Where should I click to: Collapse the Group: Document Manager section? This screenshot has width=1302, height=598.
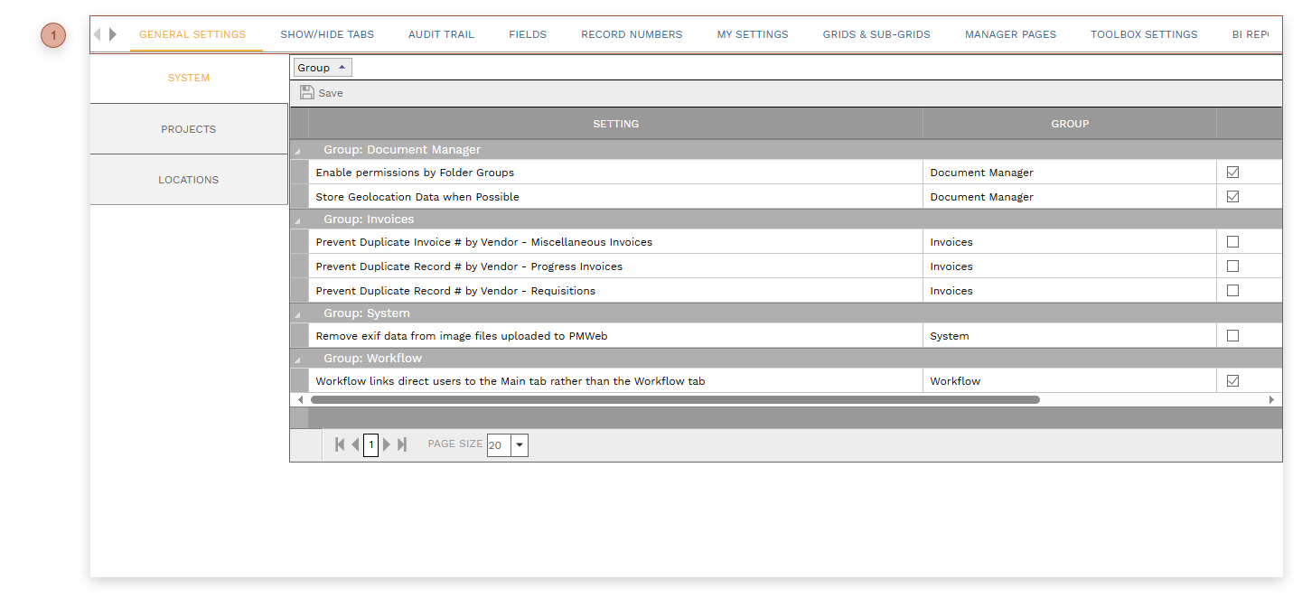pos(298,151)
